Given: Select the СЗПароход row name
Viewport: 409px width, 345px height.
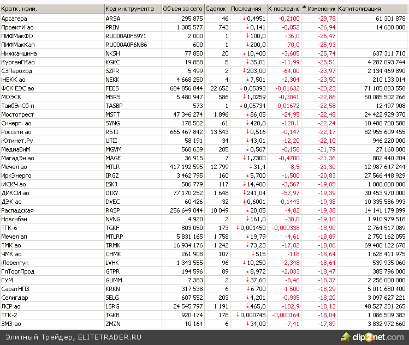Looking at the screenshot, I should pos(17,71).
